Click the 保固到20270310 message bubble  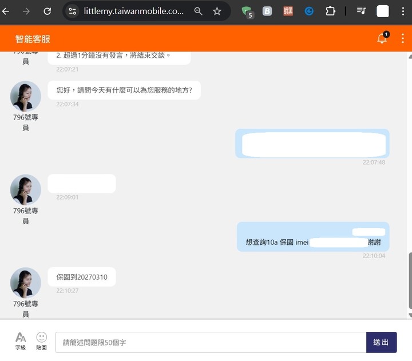(x=81, y=277)
